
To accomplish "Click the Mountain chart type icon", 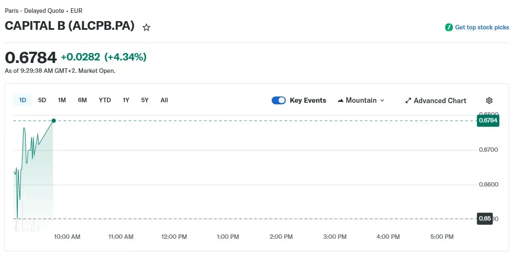I will pyautogui.click(x=341, y=100).
